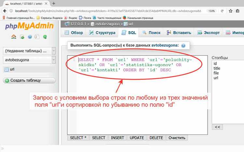Open phpMyAdmin home icon in sidebar
244x152 pixels.
click(14, 37)
